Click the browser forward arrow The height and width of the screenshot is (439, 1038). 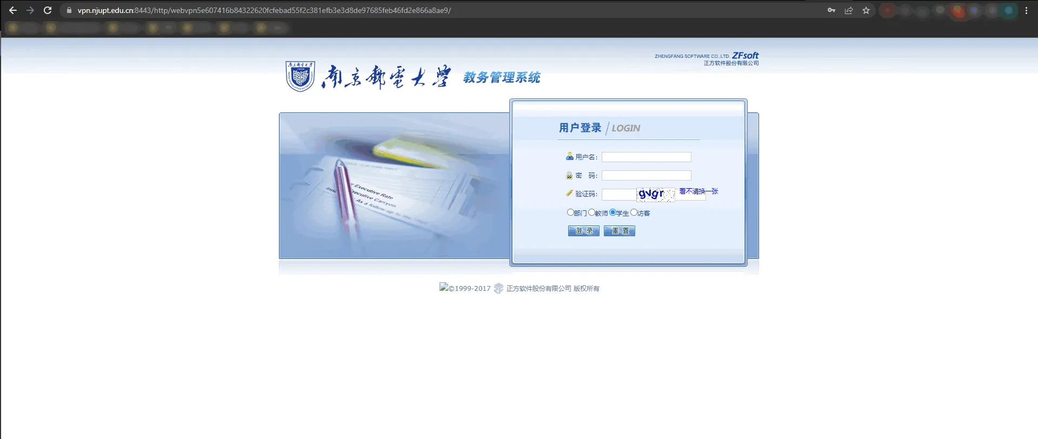click(30, 10)
